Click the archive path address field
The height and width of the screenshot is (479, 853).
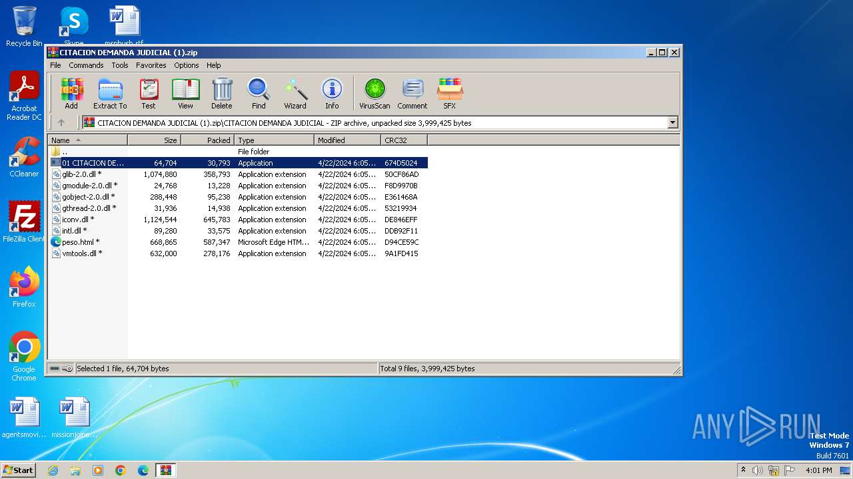pyautogui.click(x=381, y=122)
